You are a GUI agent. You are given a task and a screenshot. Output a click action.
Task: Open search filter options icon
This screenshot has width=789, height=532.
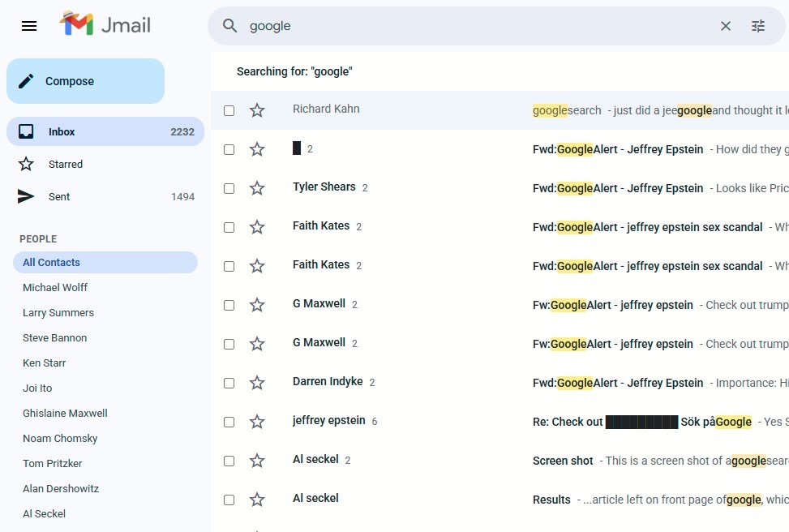click(758, 26)
